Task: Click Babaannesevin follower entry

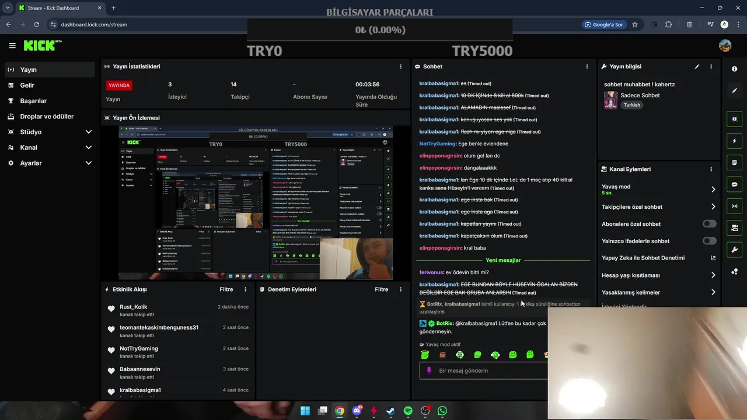Action: 139,369
